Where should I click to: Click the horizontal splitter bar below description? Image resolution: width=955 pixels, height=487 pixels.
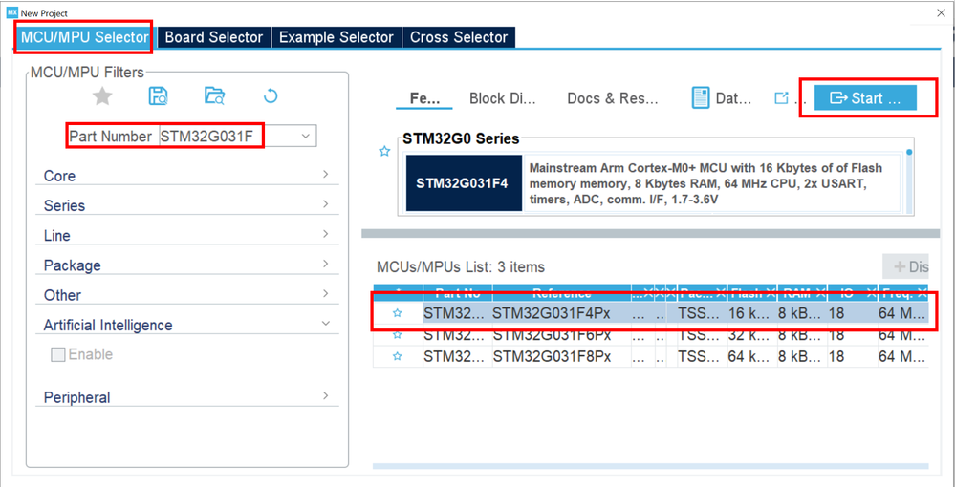tap(650, 233)
